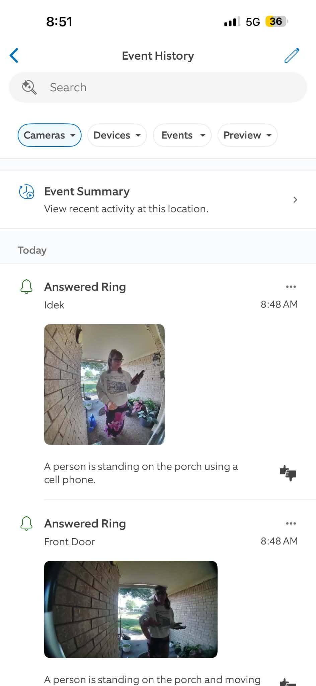Rate Front Door description with thumbs icon

point(288,682)
